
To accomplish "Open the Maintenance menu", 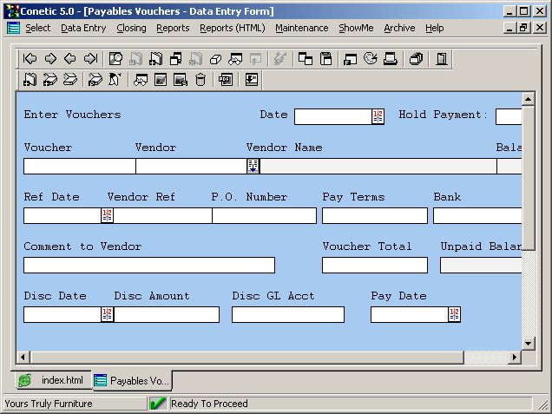I will click(x=301, y=28).
